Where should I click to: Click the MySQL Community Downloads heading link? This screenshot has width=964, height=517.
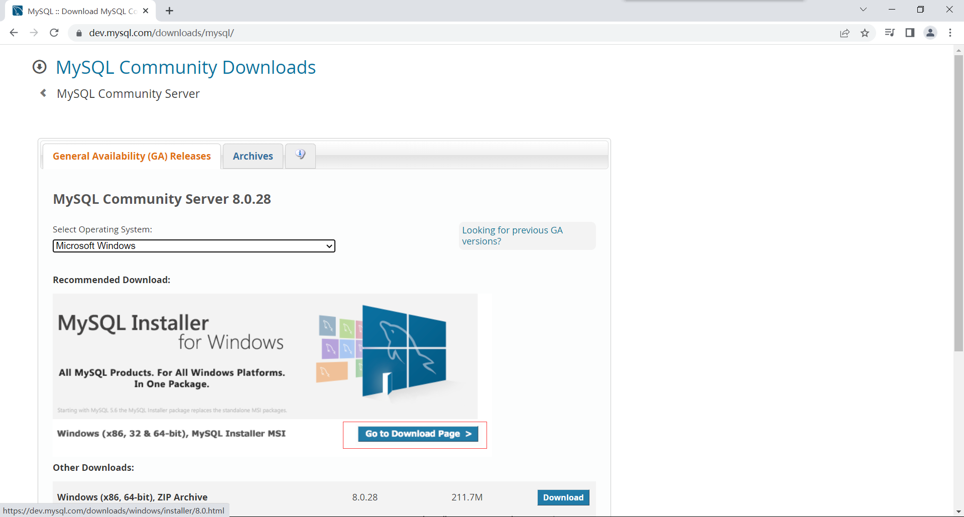tap(185, 67)
